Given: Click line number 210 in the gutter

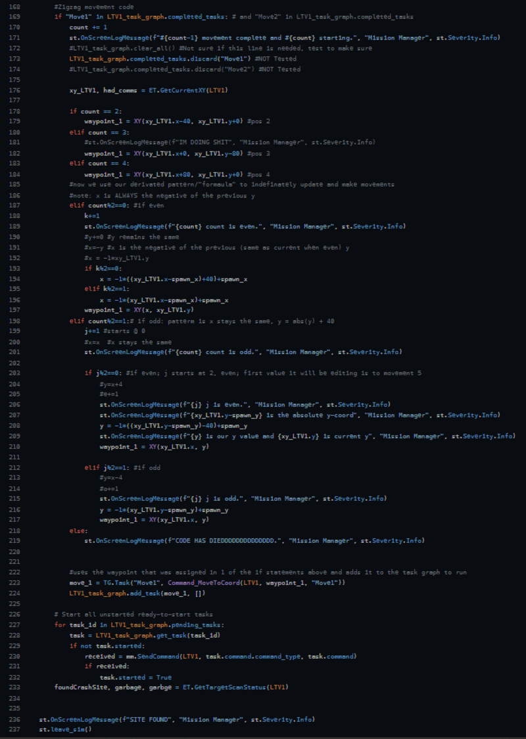Looking at the screenshot, I should tap(14, 447).
